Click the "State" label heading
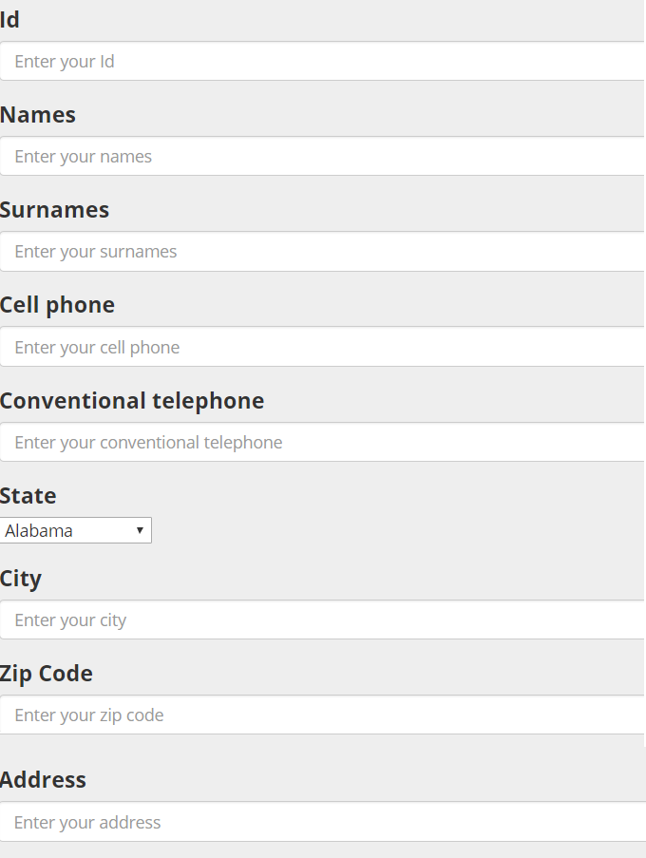646x858 pixels. [28, 496]
